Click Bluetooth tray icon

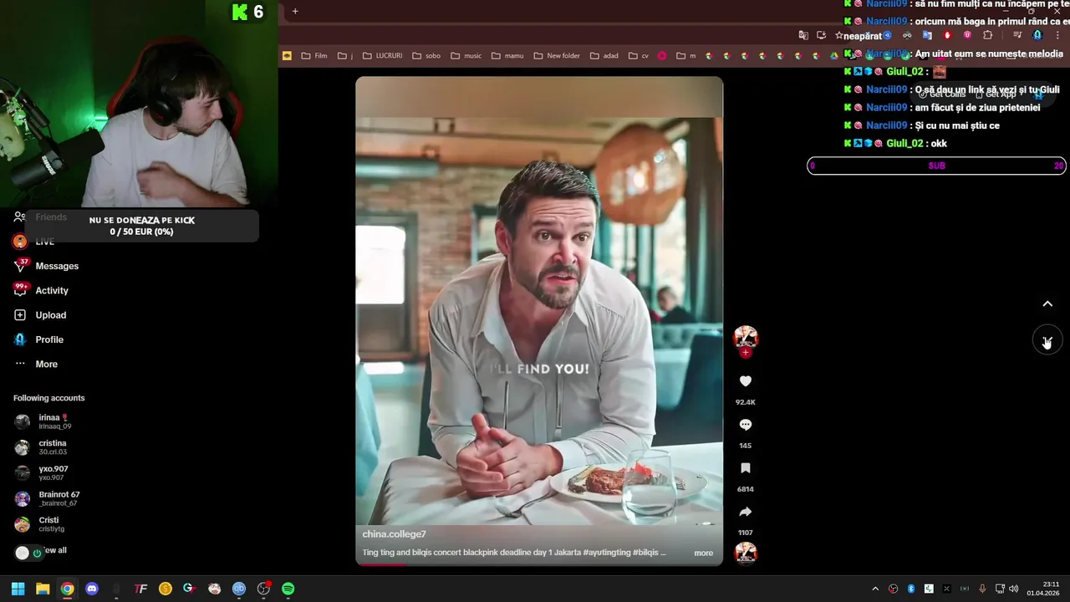[911, 589]
